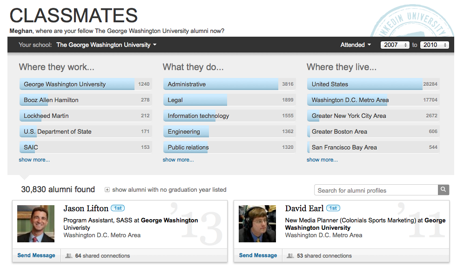This screenshot has height=266, width=457.
Task: Expand show more under Where they work
Action: (x=34, y=160)
